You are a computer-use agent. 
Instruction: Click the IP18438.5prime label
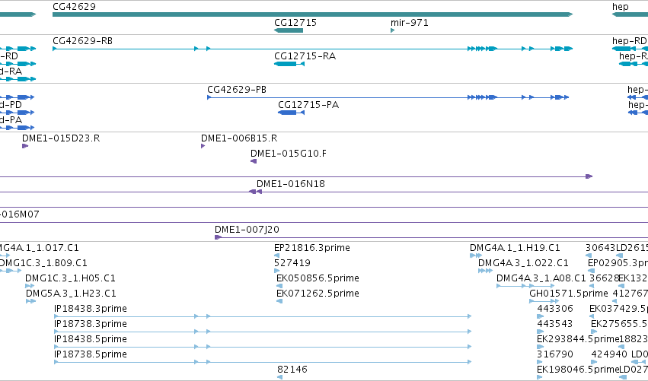(x=91, y=339)
